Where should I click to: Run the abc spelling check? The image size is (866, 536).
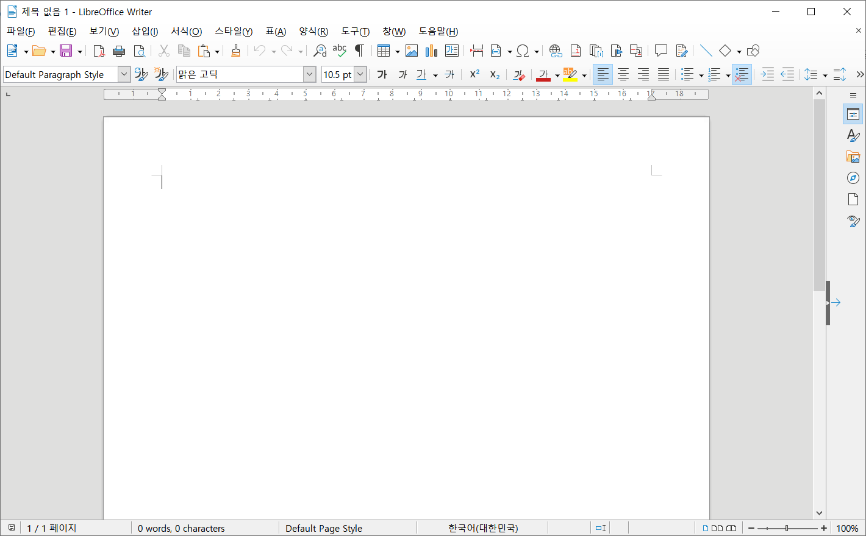coord(340,51)
